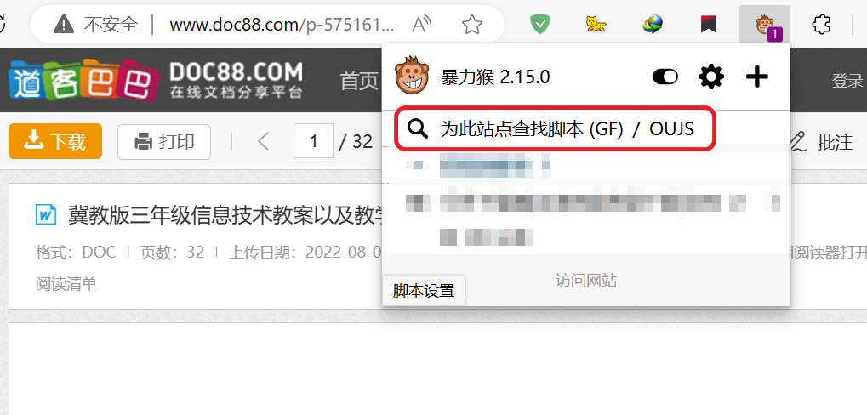Open the IDM globe extension icon
The width and height of the screenshot is (867, 415).
click(653, 25)
